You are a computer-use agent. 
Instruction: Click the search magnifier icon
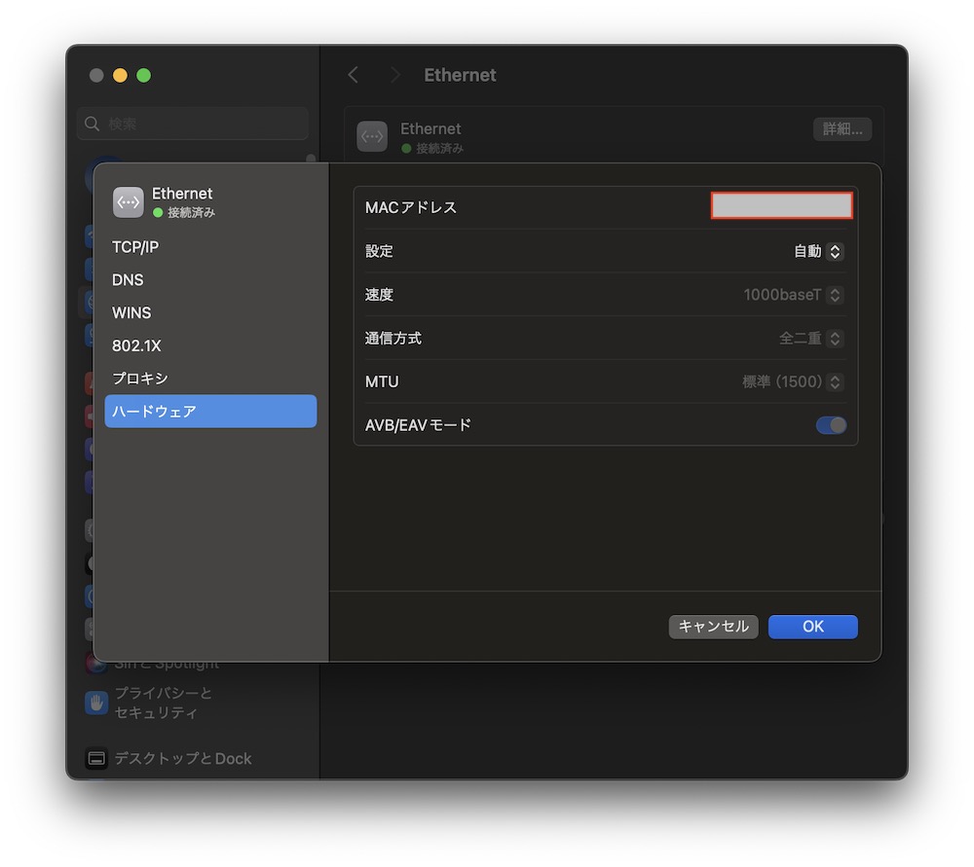click(93, 124)
